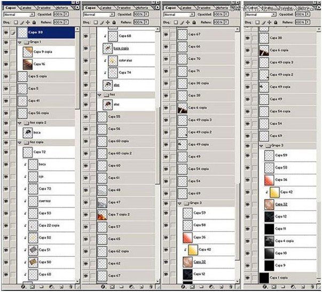Collapse the tios group in second panel

click(x=100, y=95)
